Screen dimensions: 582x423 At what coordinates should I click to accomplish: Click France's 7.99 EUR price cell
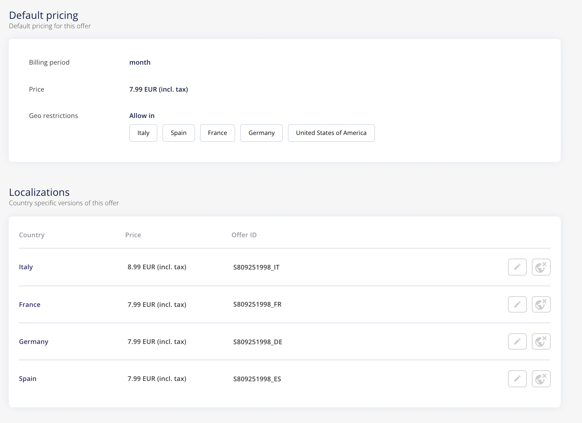pos(157,305)
